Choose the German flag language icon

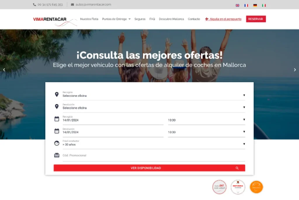tap(255, 5)
